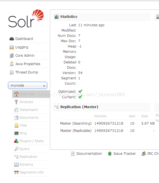Click the Thread Dump stack icon
Screen dimensions: 159x183
[x=12, y=72]
